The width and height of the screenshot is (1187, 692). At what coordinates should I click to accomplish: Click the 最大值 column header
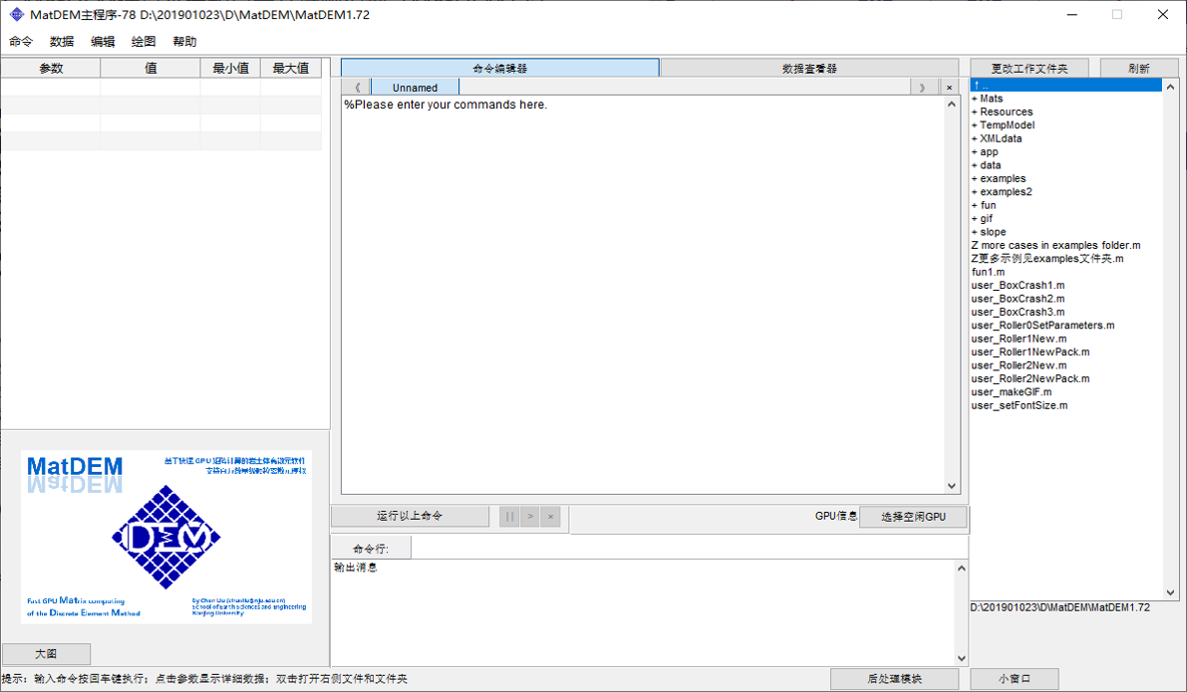tap(291, 68)
